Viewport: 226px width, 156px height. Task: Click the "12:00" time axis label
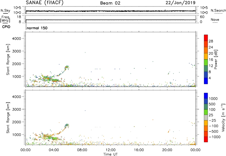pyautogui.click(x=110, y=150)
